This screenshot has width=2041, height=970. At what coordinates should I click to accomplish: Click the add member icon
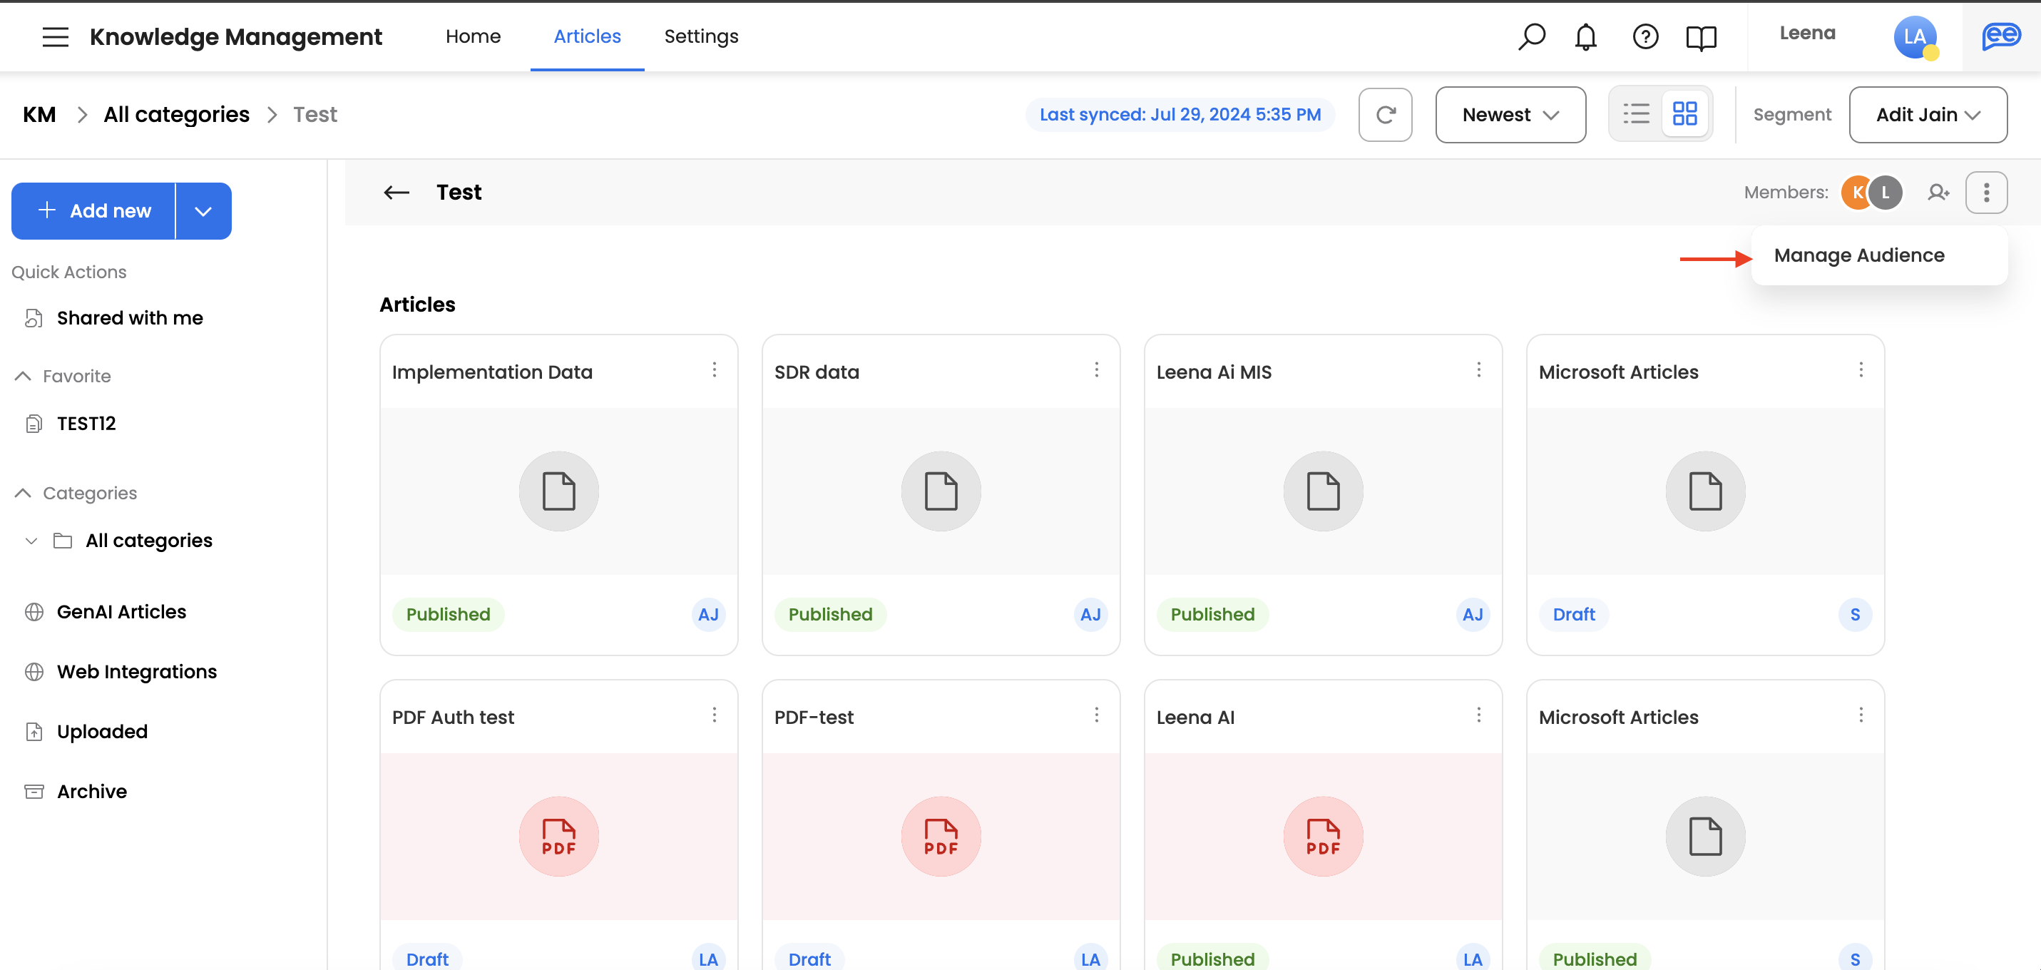point(1938,193)
